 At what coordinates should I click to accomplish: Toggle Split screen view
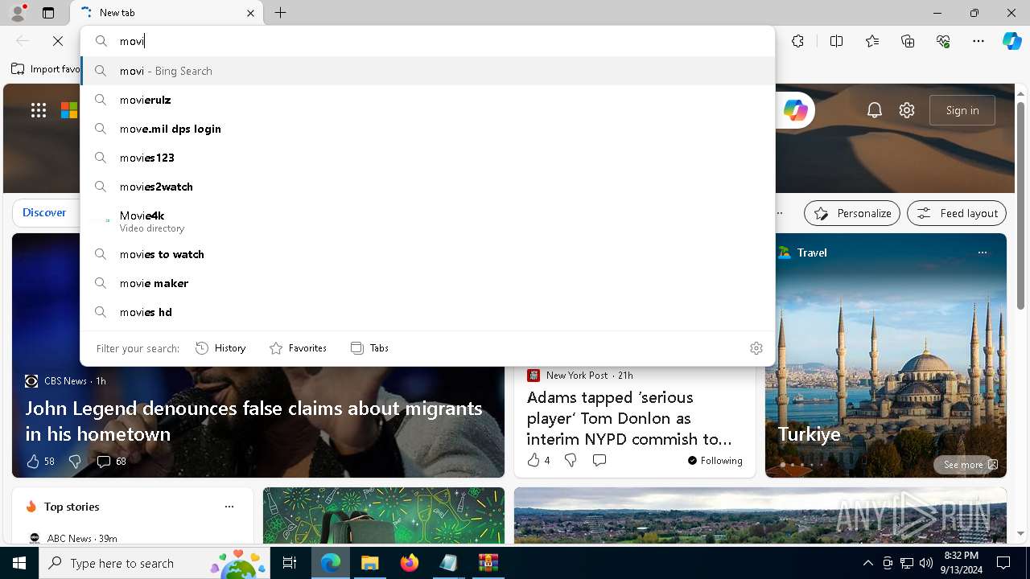(836, 41)
